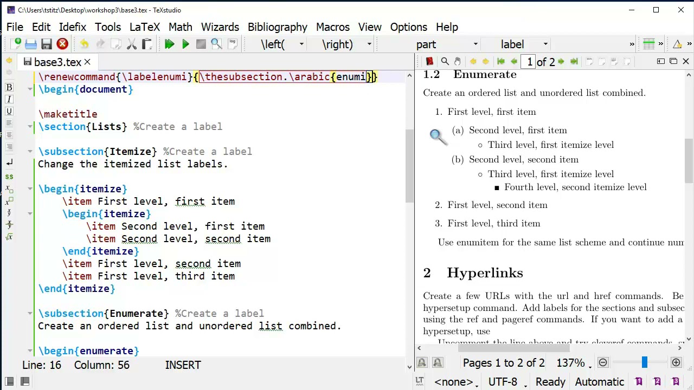This screenshot has height=390, width=694.
Task: Stop compilation with gray square icon
Action: [201, 44]
